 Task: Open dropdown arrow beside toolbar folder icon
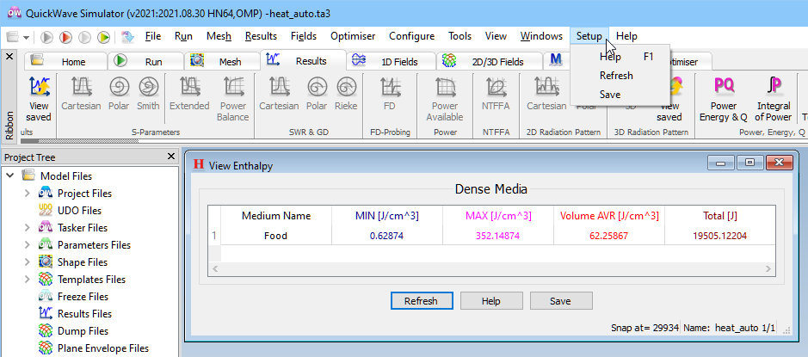click(26, 37)
